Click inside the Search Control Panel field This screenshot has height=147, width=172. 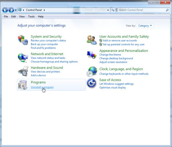141,10
